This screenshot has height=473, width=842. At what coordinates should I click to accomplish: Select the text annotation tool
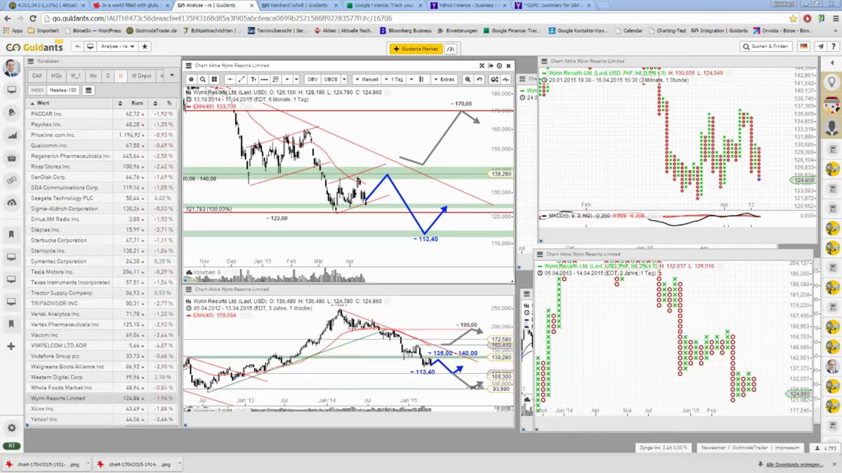click(253, 80)
